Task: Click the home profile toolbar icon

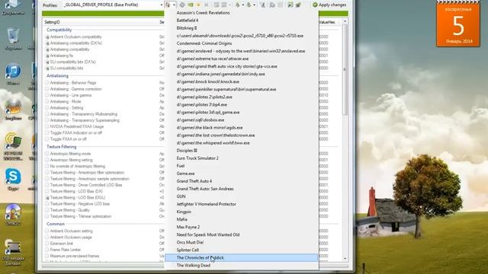Action: (x=182, y=5)
